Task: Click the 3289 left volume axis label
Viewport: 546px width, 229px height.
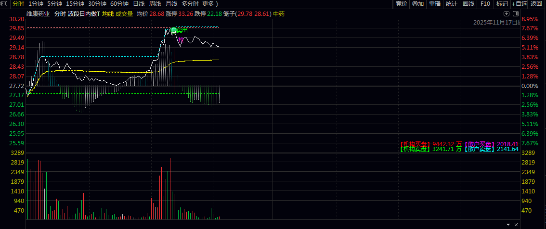Action: (18, 153)
